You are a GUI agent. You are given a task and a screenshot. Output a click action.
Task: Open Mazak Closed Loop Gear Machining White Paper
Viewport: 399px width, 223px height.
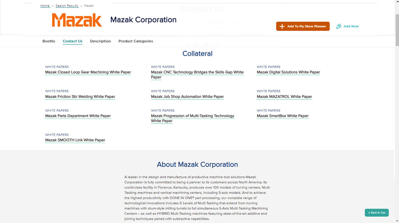pyautogui.click(x=88, y=72)
